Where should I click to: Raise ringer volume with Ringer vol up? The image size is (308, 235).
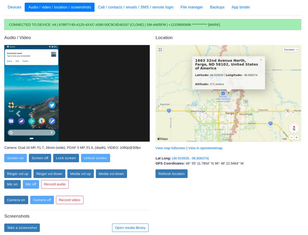coord(18,174)
